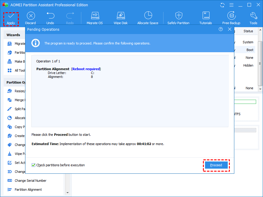This screenshot has height=197, width=263.
Task: Select the Partition Alignment sidebar operation
Action: point(25,190)
